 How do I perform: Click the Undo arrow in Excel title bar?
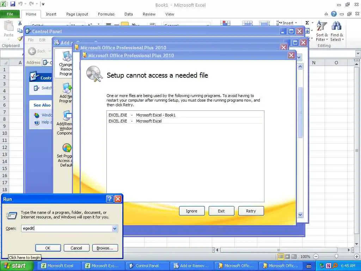20,4
